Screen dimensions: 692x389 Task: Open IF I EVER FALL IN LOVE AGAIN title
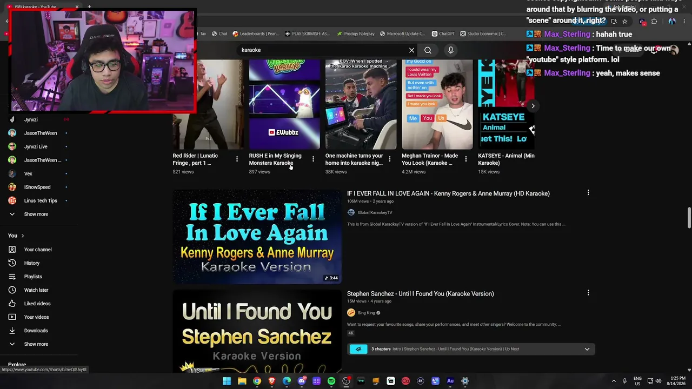(448, 193)
